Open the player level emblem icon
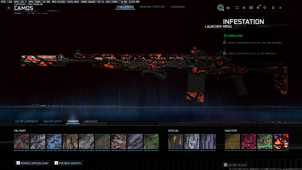Image resolution: width=302 pixels, height=170 pixels. tap(220, 8)
